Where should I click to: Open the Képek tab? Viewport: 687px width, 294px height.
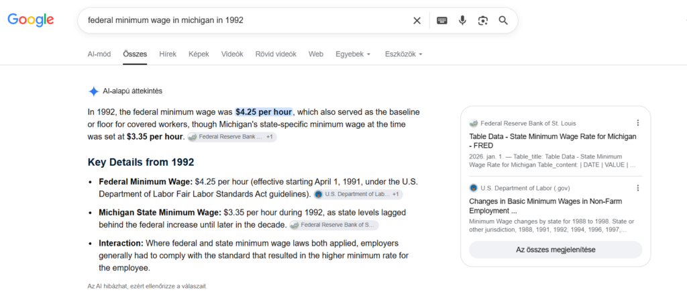click(199, 54)
